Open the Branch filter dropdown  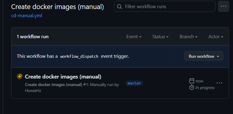pos(188,37)
